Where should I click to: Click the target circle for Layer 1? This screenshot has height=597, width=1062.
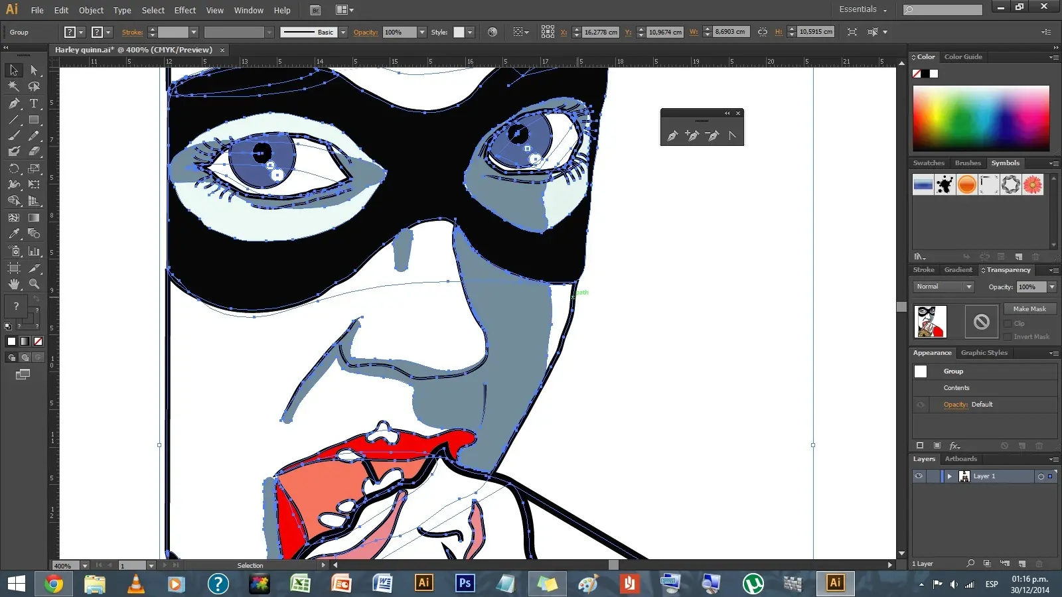click(1041, 476)
